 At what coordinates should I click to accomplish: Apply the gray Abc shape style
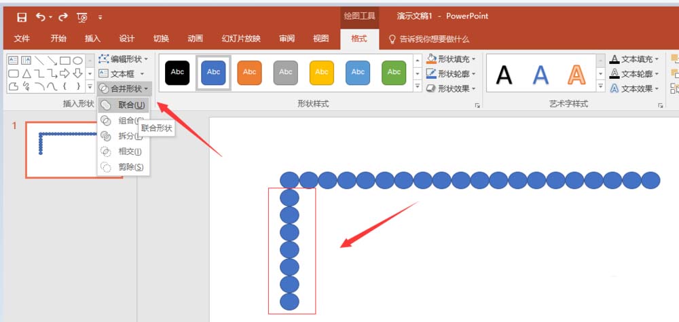(286, 73)
